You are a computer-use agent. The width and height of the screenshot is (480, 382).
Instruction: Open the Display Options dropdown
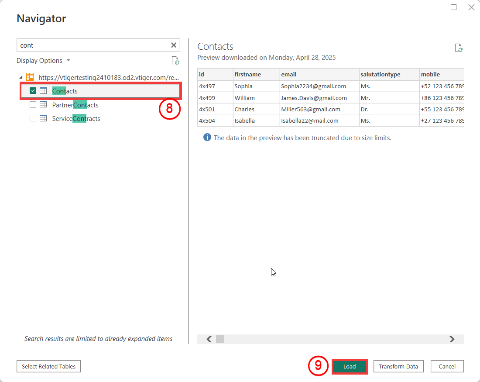[x=43, y=61]
